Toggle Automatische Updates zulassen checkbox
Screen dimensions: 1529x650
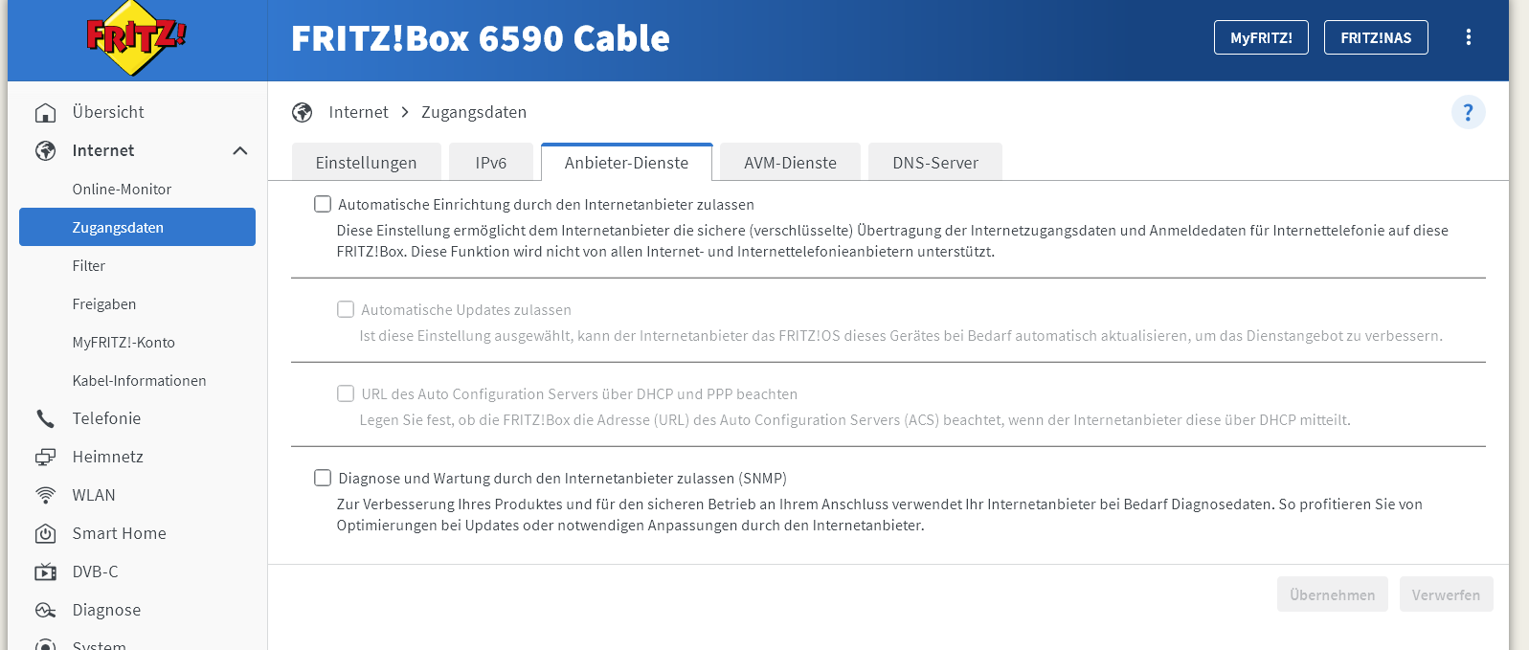coord(346,309)
